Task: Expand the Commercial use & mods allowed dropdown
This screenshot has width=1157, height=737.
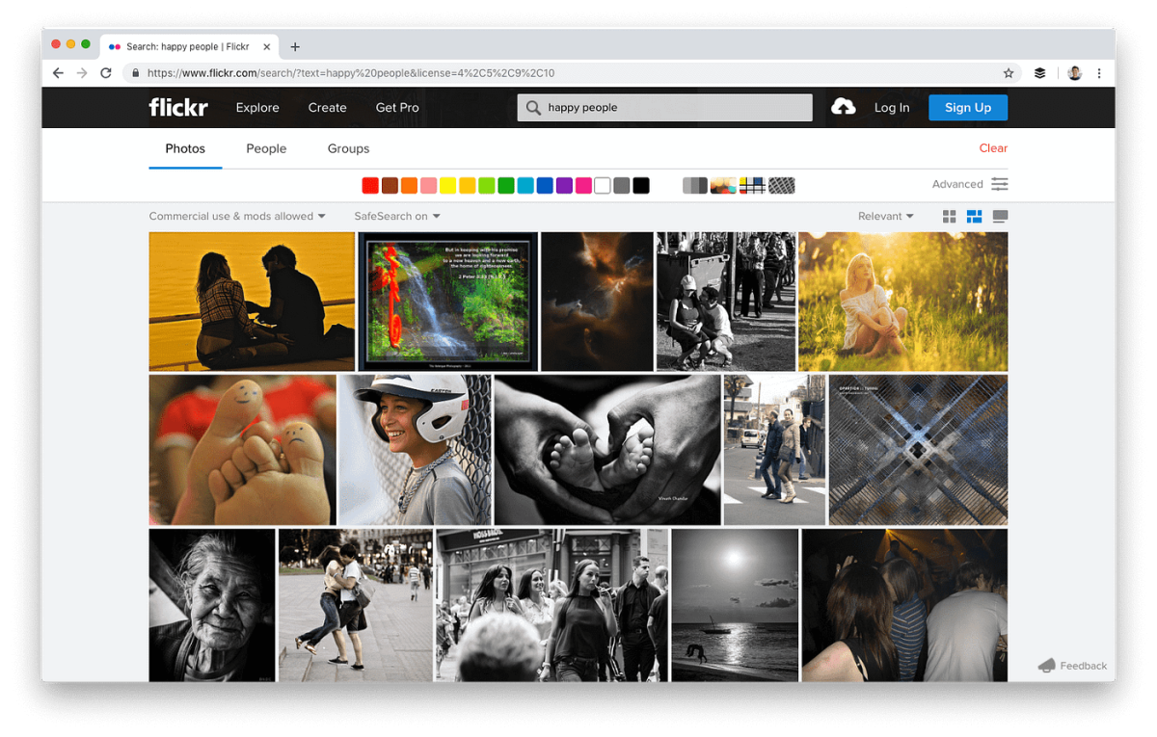Action: pos(237,217)
